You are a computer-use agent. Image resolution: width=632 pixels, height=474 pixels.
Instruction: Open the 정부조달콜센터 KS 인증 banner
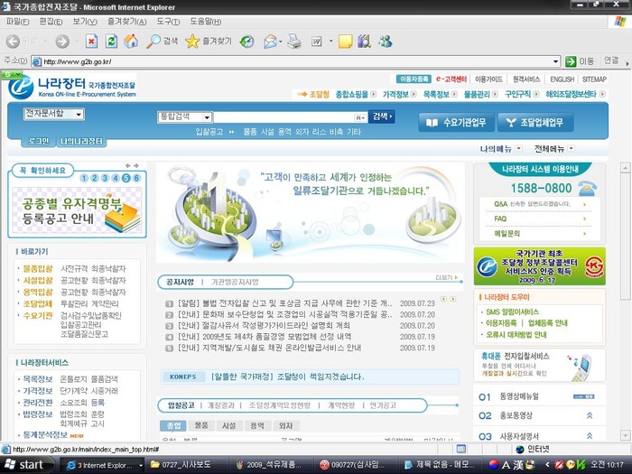539,266
